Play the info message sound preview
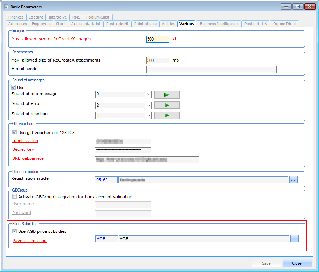319x272 pixels. click(167, 95)
